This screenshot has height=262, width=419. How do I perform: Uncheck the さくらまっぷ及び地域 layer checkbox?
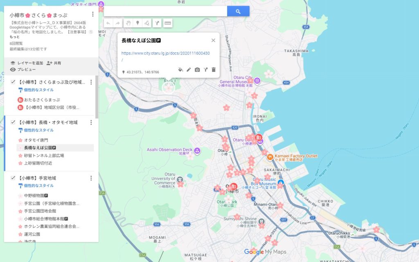point(13,82)
